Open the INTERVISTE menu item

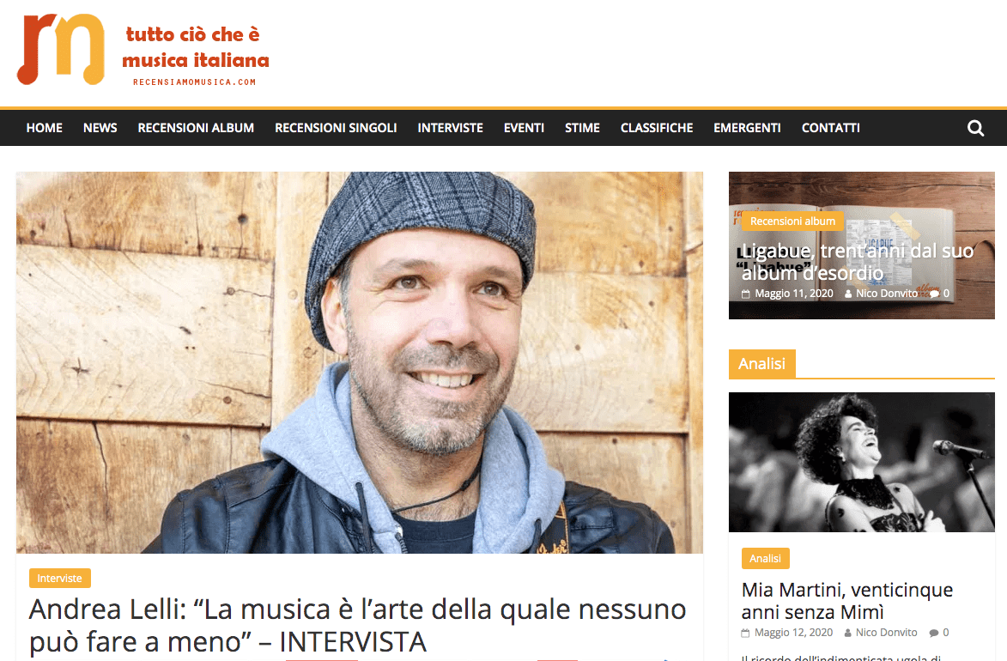click(450, 128)
